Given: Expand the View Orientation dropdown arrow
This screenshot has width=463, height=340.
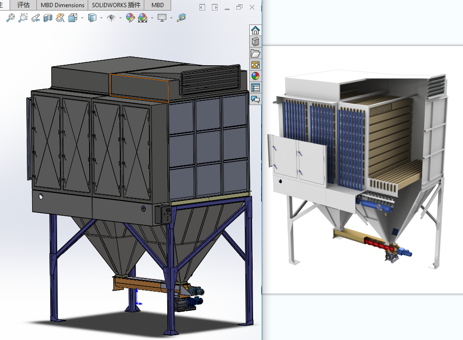Looking at the screenshot, I should tap(82, 18).
